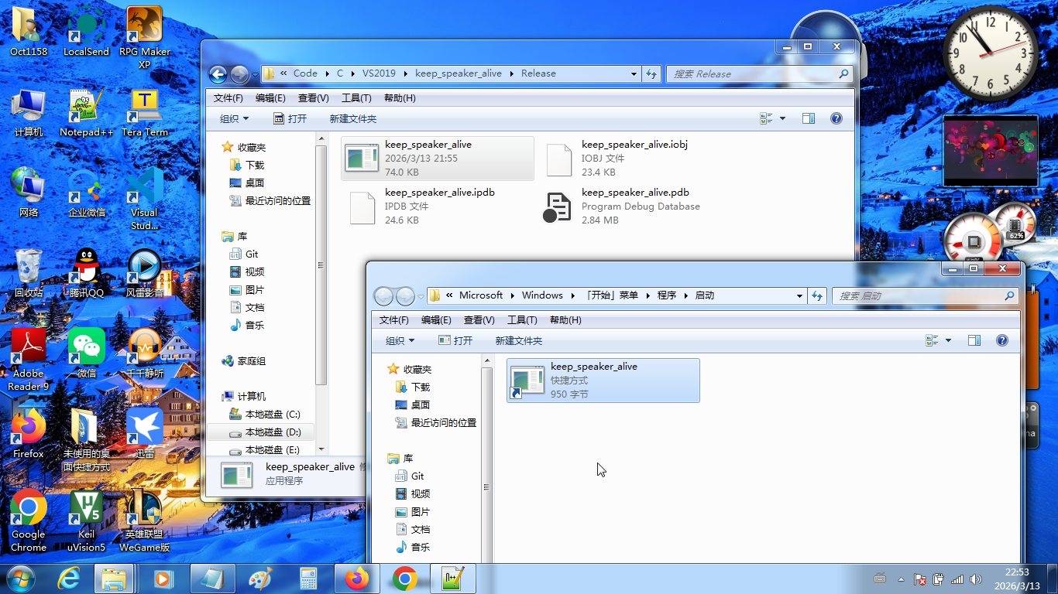Screen dimensions: 1058x594
Task: Click the search box in the Release window
Action: 751,74
